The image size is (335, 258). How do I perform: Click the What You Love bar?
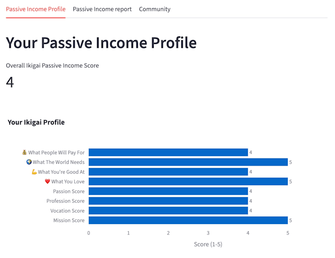[x=188, y=182]
